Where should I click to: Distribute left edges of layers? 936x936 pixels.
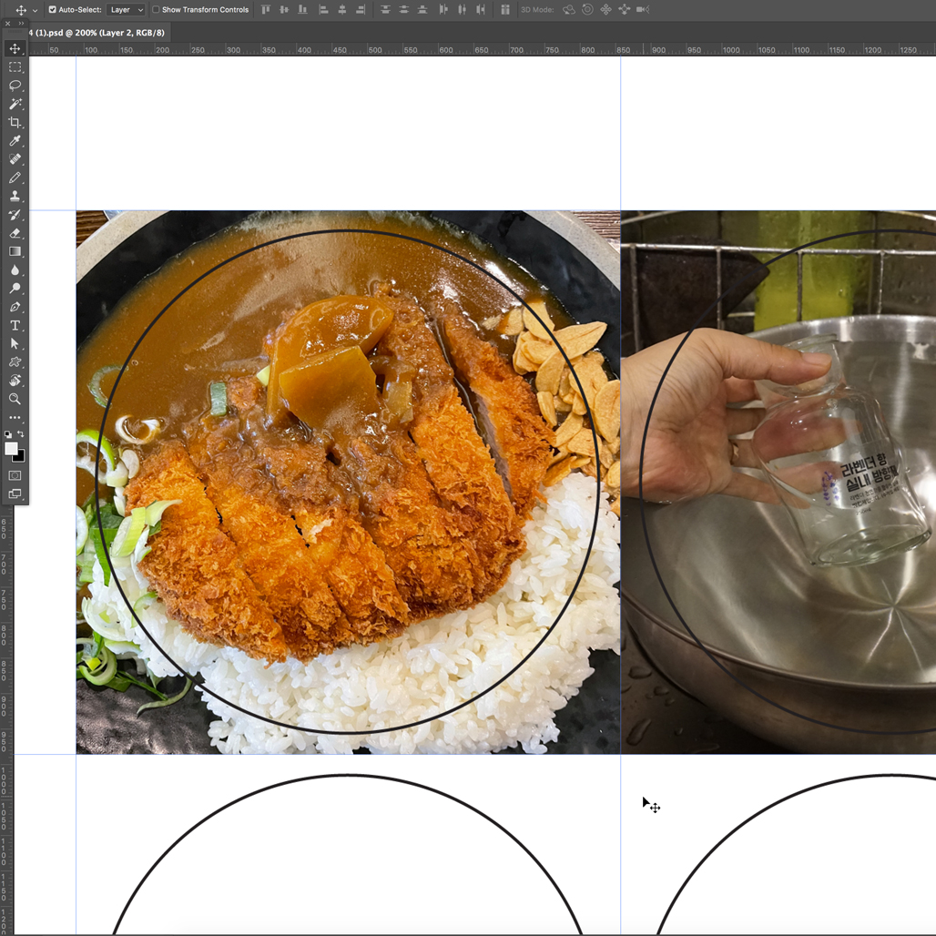click(x=443, y=9)
